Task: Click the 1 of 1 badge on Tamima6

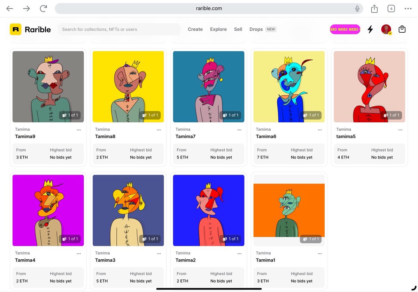Action: point(311,115)
